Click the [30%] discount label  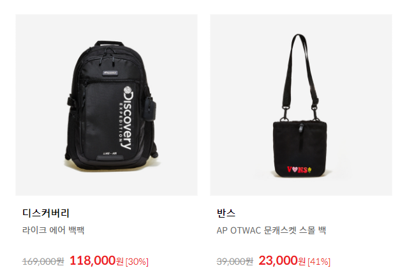[137, 262]
